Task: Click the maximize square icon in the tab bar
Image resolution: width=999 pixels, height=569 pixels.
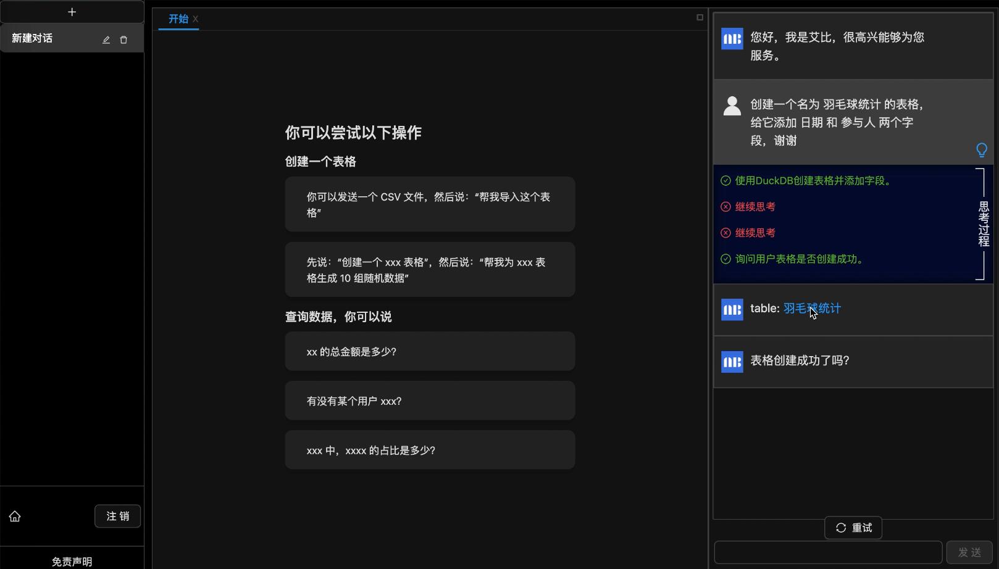Action: (x=700, y=17)
